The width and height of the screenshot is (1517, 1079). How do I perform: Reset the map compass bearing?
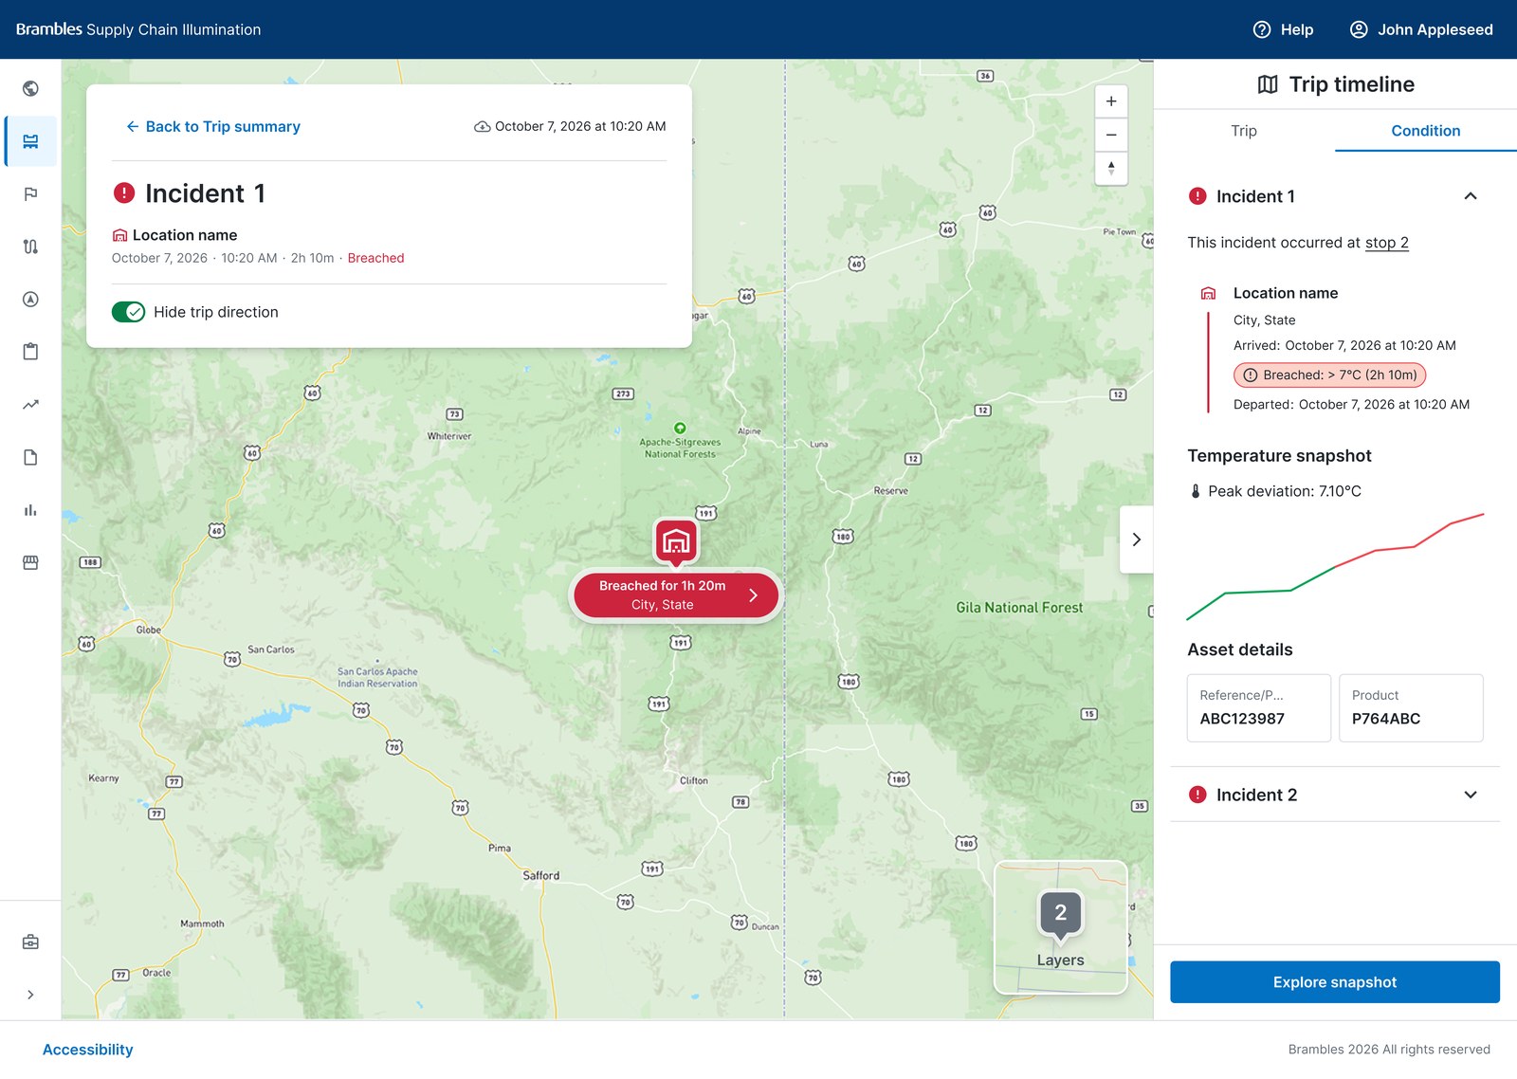1111,168
